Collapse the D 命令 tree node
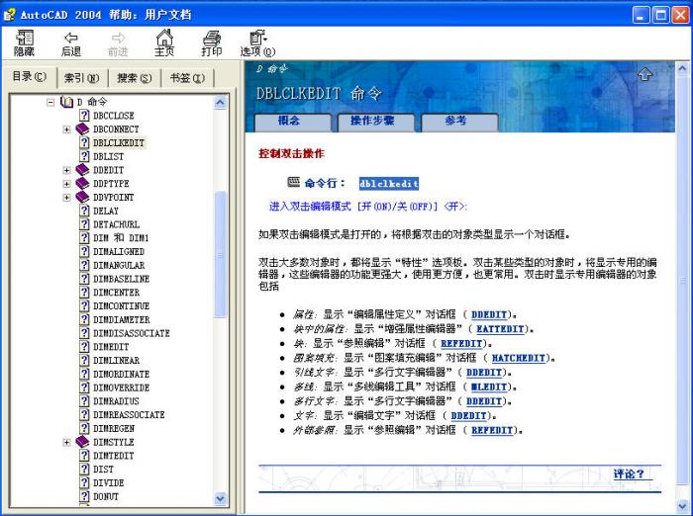 (51, 102)
